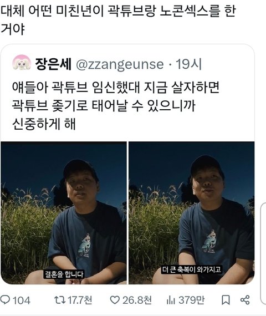This screenshot has width=266, height=316.
Task: Click the 104 replies count
Action: (x=22, y=300)
